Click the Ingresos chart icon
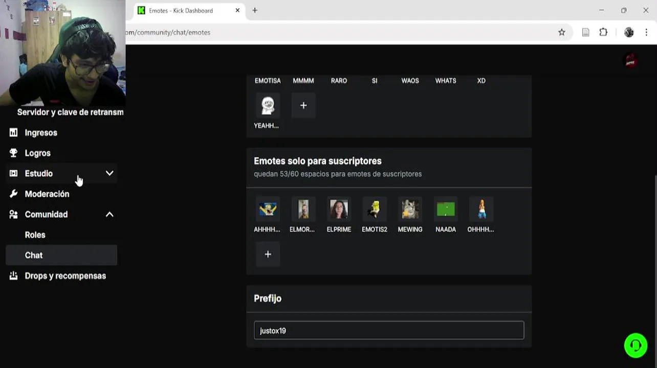 [x=13, y=133]
